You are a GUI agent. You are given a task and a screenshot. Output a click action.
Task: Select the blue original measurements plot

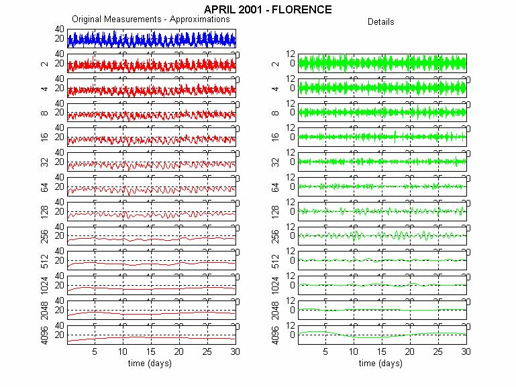pos(152,38)
